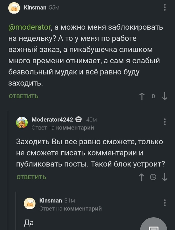Image resolution: width=175 pixels, height=230 pixels.
Task: Follow the 'комментарий' link under Kinsman's reply
Action: 83,208
